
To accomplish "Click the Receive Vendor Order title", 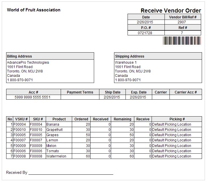I will (171, 11).
